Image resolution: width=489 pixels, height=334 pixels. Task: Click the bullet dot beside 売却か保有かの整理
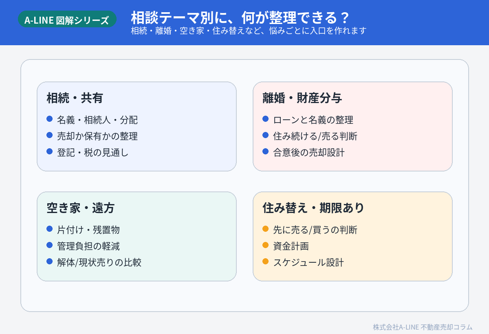coord(50,135)
